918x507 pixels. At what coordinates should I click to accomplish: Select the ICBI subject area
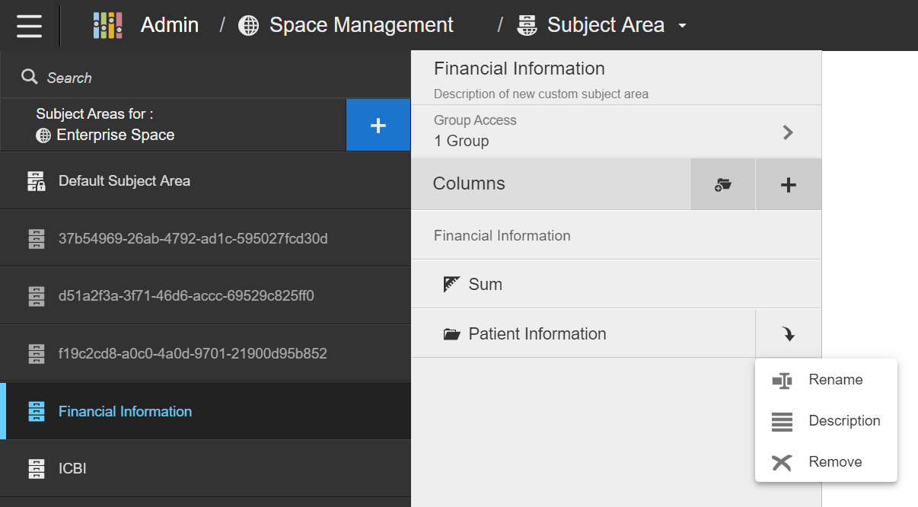[72, 468]
